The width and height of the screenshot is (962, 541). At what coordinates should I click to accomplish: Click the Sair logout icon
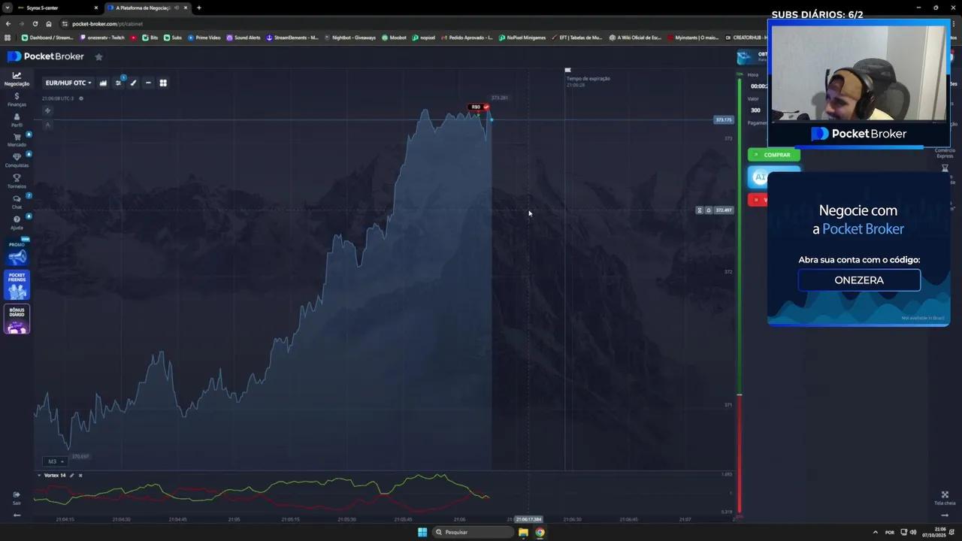coord(17,497)
